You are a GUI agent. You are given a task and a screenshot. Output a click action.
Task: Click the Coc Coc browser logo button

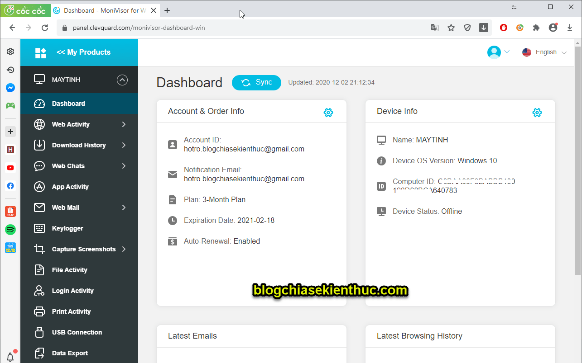[25, 10]
